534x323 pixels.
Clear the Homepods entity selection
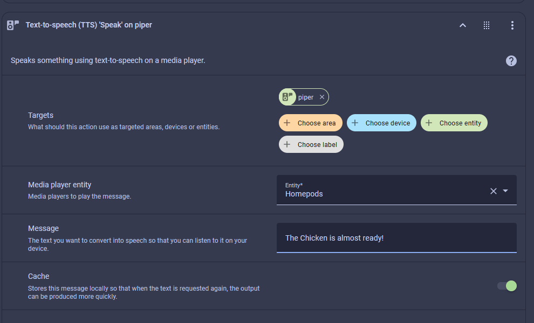click(493, 191)
